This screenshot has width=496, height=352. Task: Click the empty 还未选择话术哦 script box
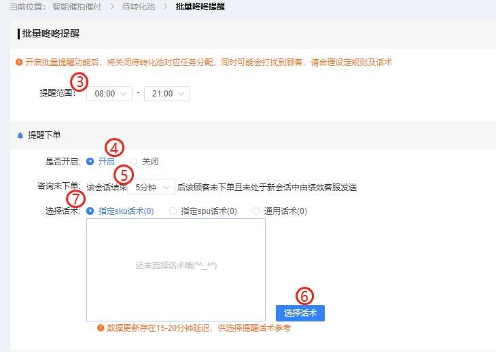click(176, 270)
